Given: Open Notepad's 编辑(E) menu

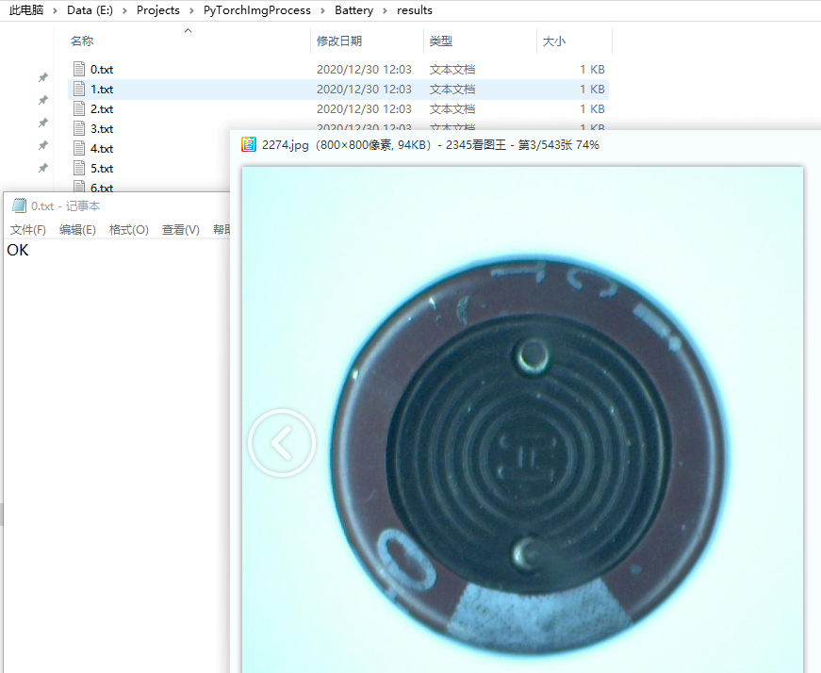Looking at the screenshot, I should coord(77,229).
